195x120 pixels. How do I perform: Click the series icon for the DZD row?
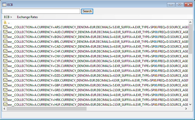(x=5, y=75)
